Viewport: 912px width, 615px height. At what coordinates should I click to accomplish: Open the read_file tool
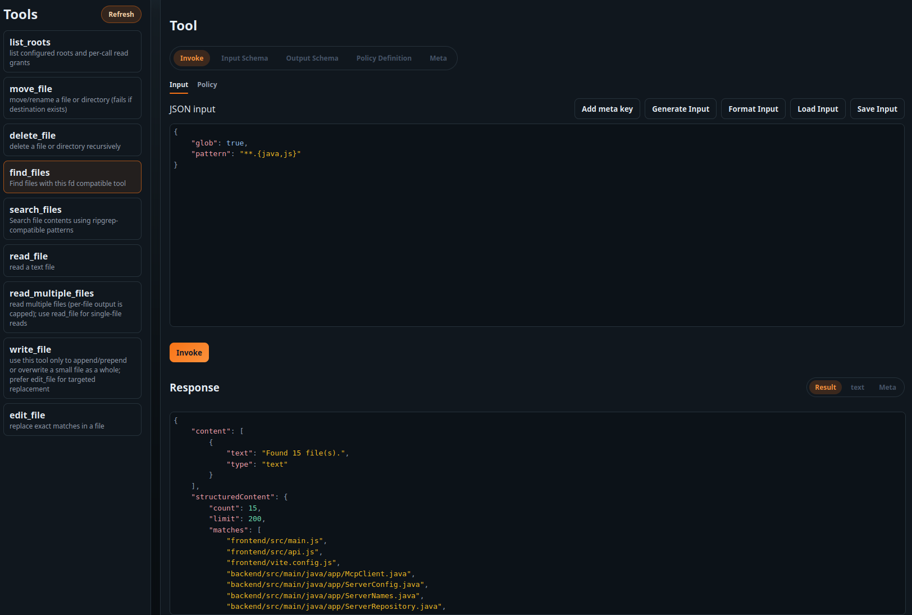[x=72, y=261]
